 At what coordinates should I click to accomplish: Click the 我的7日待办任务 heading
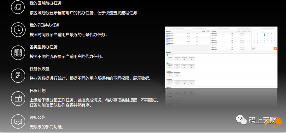pos(44,25)
